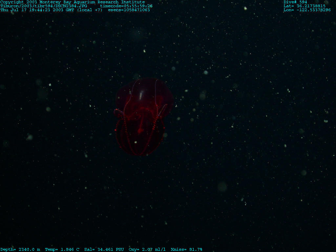Click the Lat= 36.21738815 readout
The height and width of the screenshot is (252, 336).
(x=304, y=6)
